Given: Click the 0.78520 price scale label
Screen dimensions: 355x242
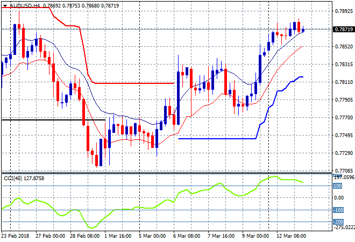Looking at the screenshot, I should click(x=344, y=46).
